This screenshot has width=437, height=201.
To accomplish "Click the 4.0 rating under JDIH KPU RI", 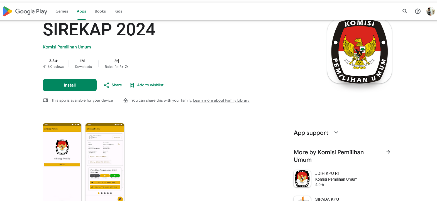I will coord(320,185).
